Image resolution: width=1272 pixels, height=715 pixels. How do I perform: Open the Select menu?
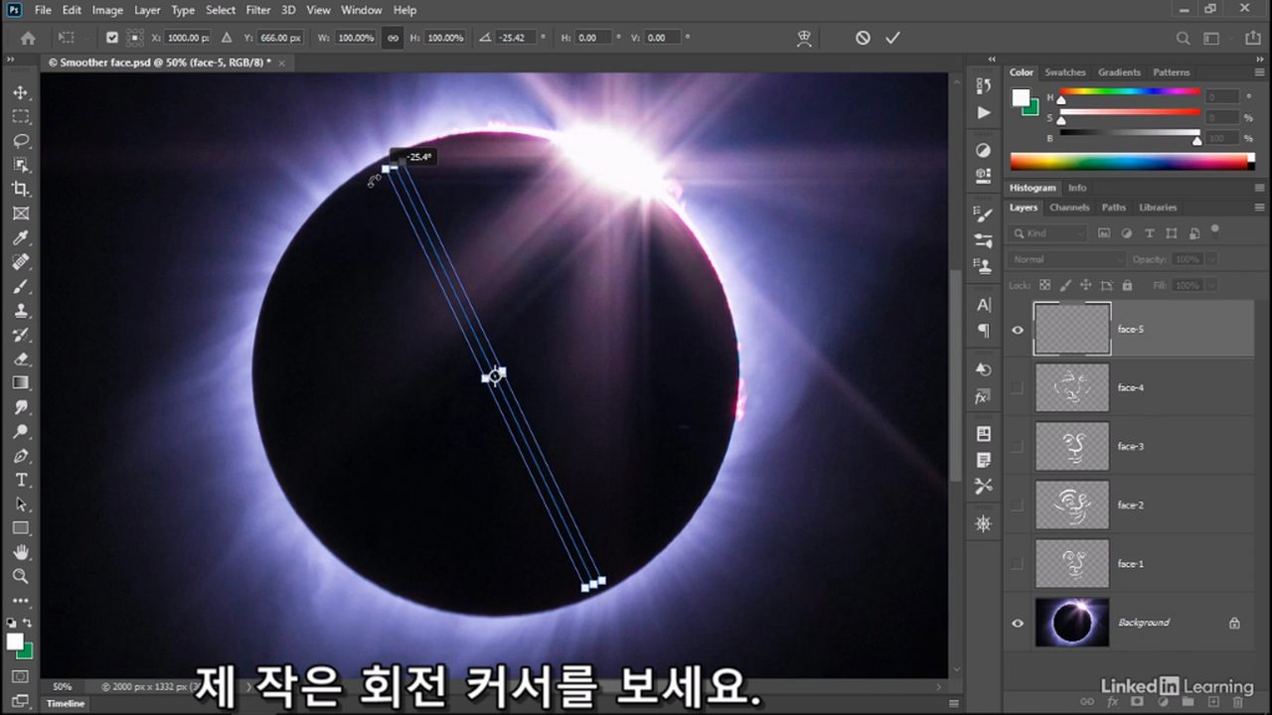point(221,10)
